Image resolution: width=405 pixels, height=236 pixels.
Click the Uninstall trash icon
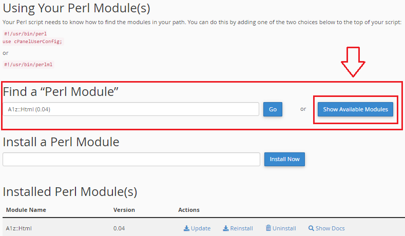[x=268, y=228]
